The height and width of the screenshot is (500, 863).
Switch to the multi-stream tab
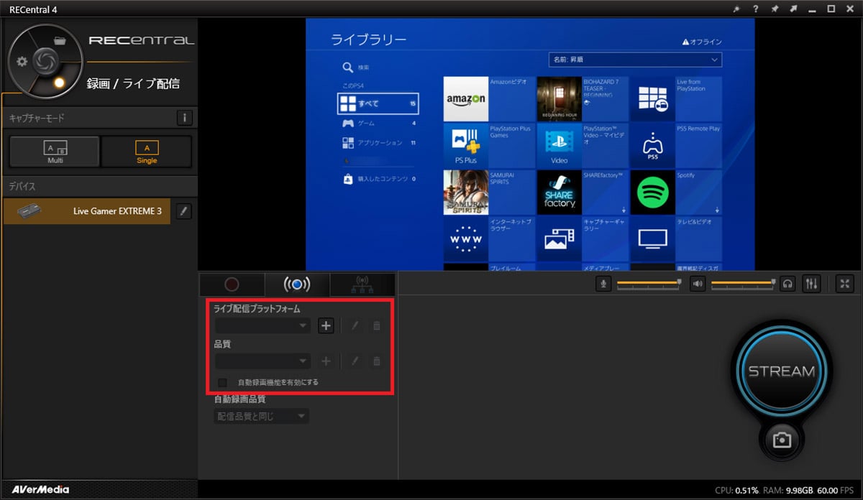coord(362,284)
